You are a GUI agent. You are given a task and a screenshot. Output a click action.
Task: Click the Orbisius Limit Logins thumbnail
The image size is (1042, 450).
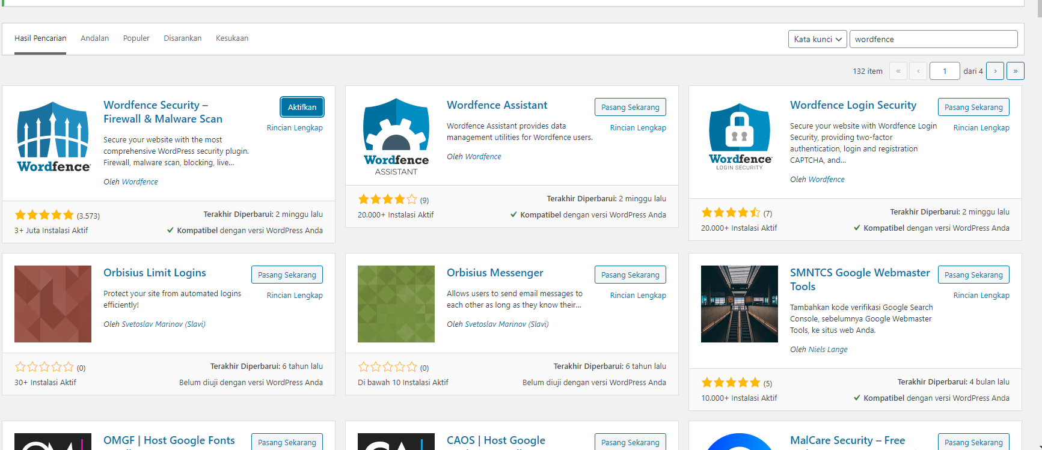tap(53, 304)
